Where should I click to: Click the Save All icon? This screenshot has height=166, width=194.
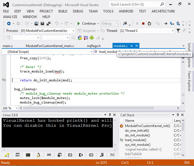[48, 24]
